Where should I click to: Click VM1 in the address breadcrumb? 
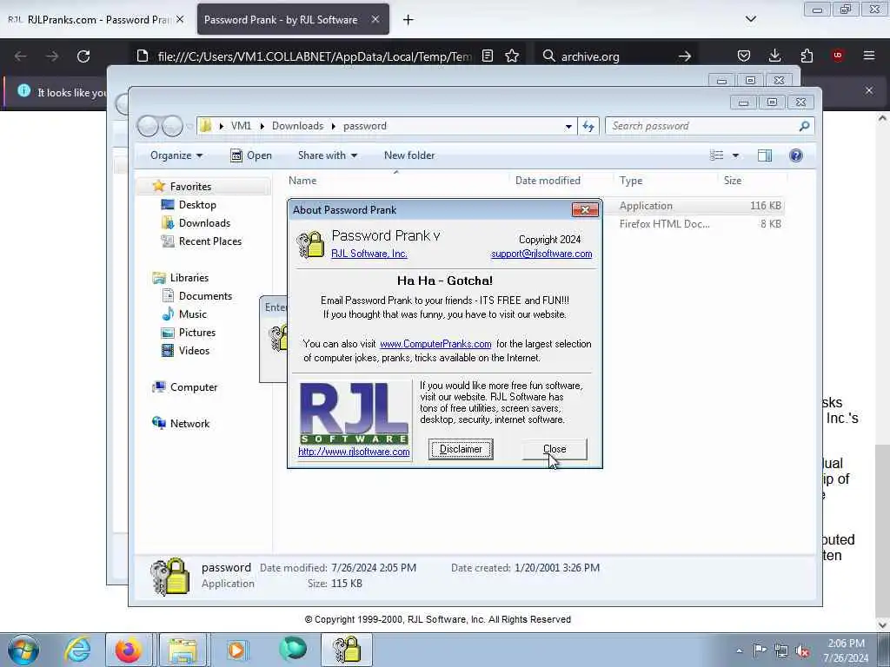[241, 126]
